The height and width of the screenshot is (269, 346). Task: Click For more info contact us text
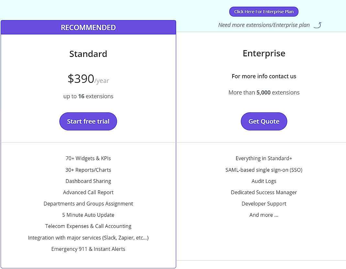(x=264, y=76)
